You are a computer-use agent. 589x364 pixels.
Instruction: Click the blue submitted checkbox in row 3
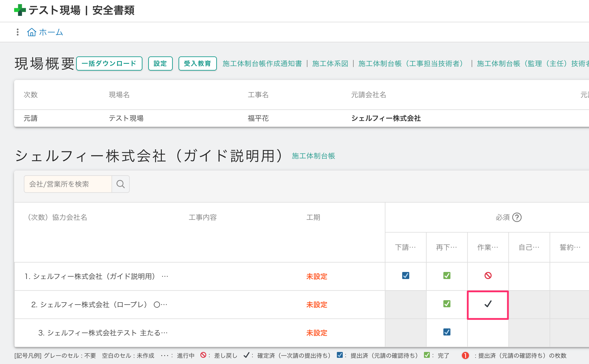coord(447,332)
